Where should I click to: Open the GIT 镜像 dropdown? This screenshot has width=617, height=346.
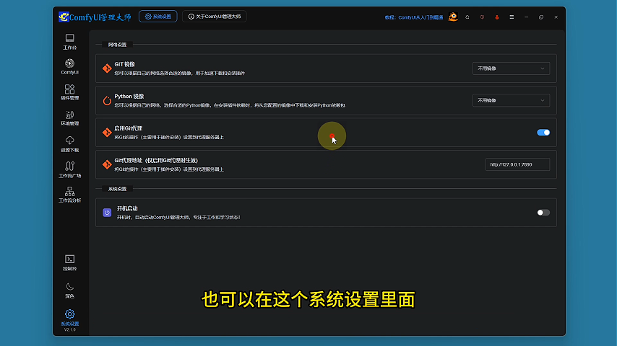click(x=511, y=68)
